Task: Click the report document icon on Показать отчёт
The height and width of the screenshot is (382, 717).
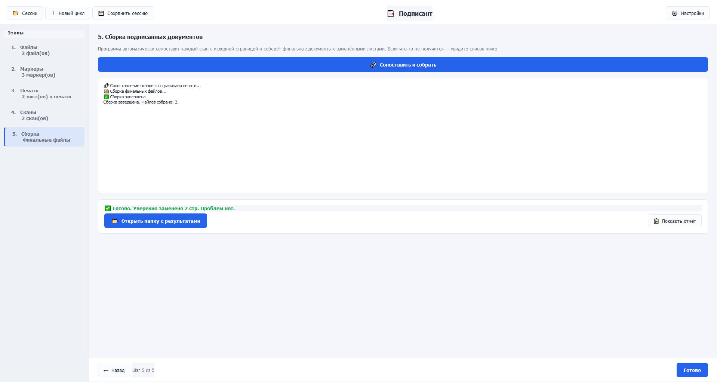Action: click(x=656, y=221)
